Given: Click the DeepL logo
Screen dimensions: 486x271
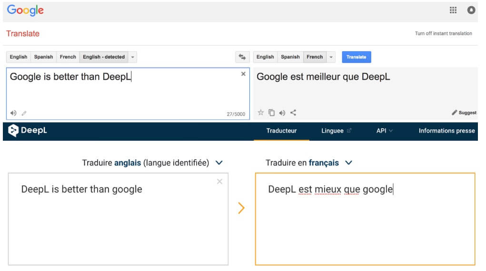Looking at the screenshot, I should tap(28, 130).
